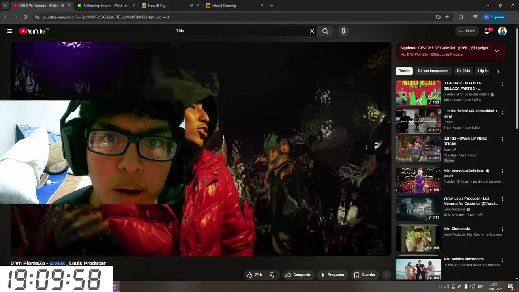The height and width of the screenshot is (292, 519).
Task: Open the En pausa profile chip
Action: click(x=494, y=17)
